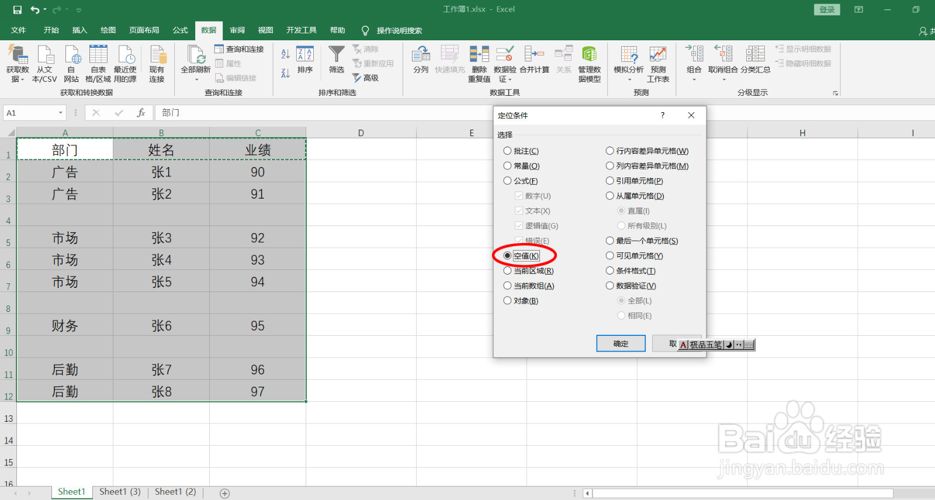
Task: Click the Undo arrow icon
Action: tap(35, 10)
